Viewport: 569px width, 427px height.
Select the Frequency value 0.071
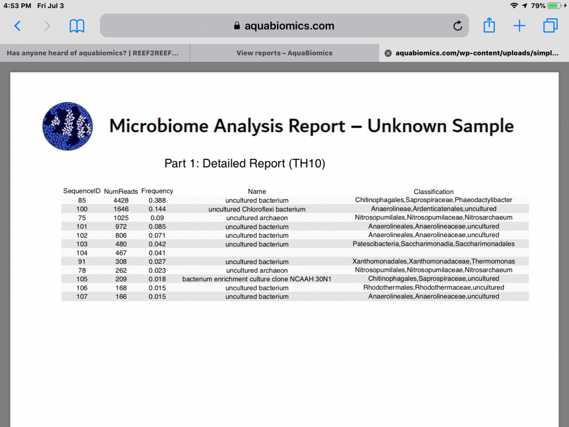157,235
